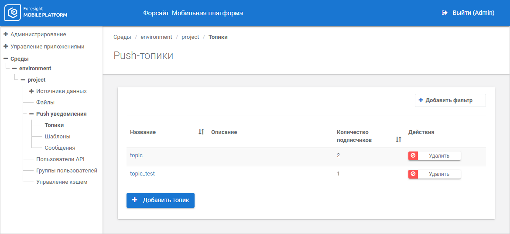The width and height of the screenshot is (510, 234).
Task: Collapse the Среды tree node
Action: pos(6,59)
